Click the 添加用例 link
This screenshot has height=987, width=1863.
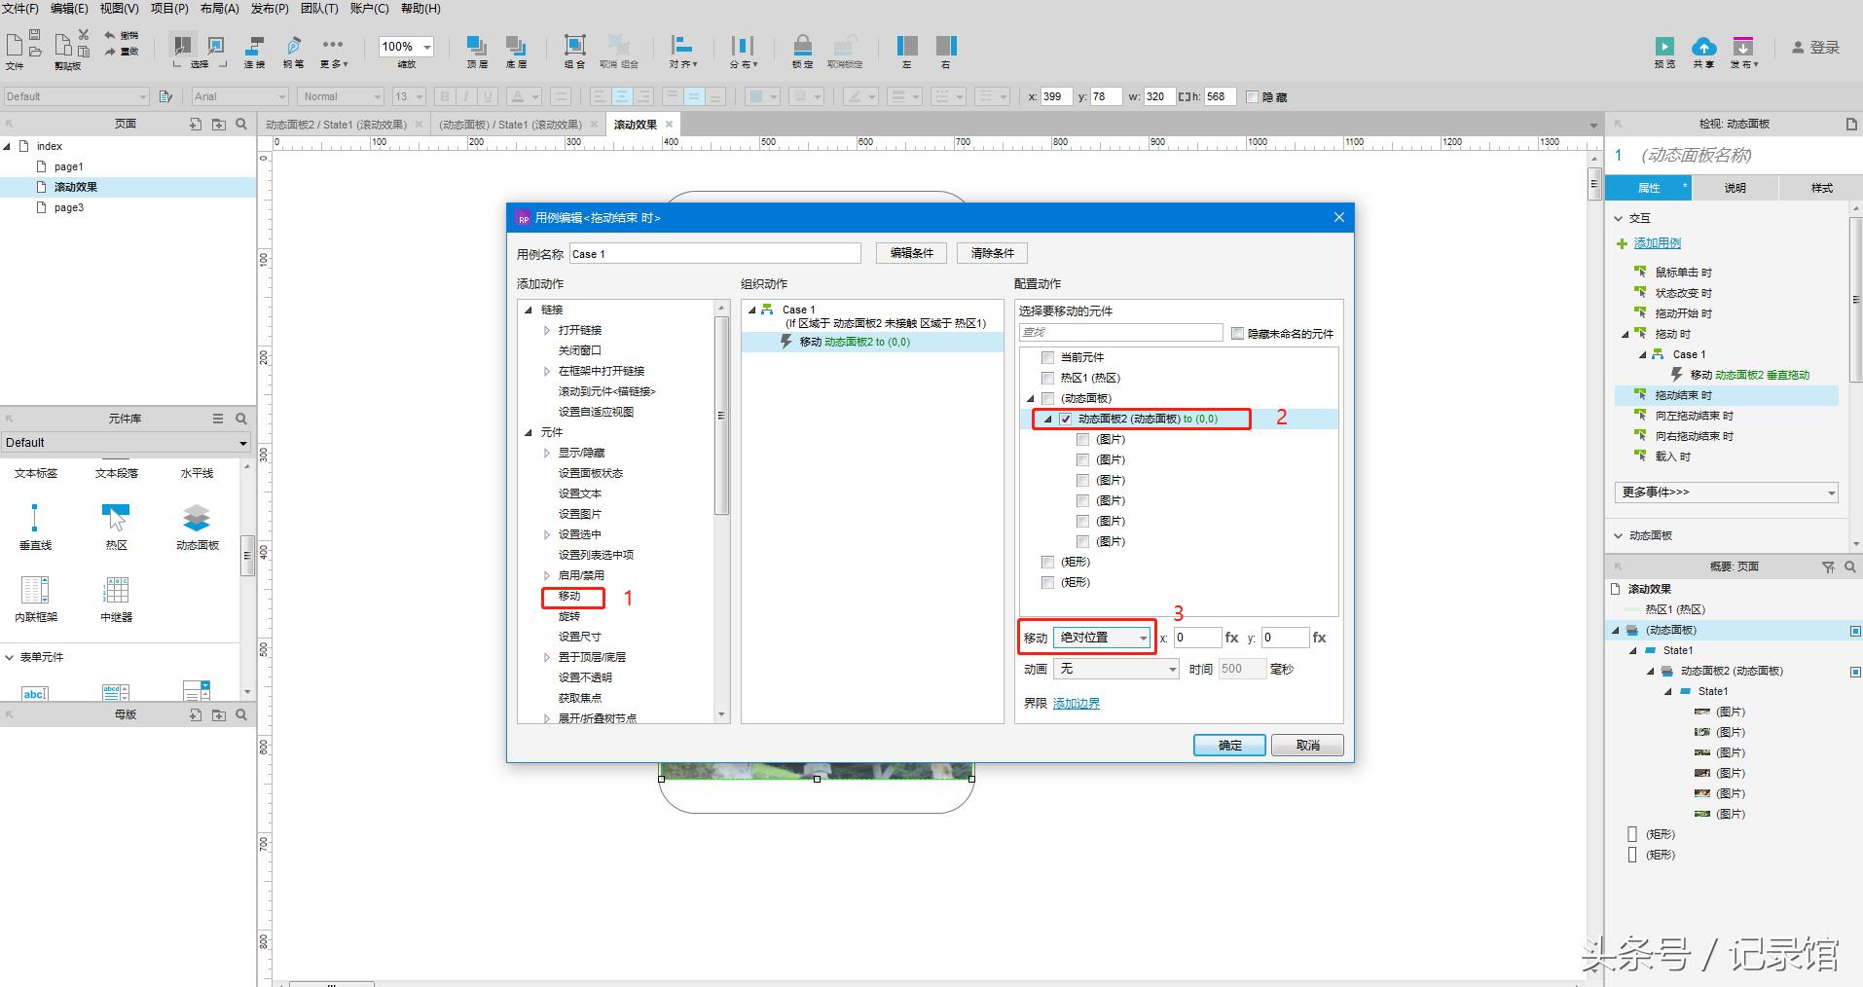[1657, 243]
